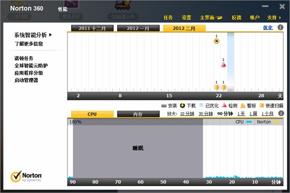Viewport: 290px width, 193px height.
Task: Select the 90 分钟 zoom level
Action: tap(225, 114)
